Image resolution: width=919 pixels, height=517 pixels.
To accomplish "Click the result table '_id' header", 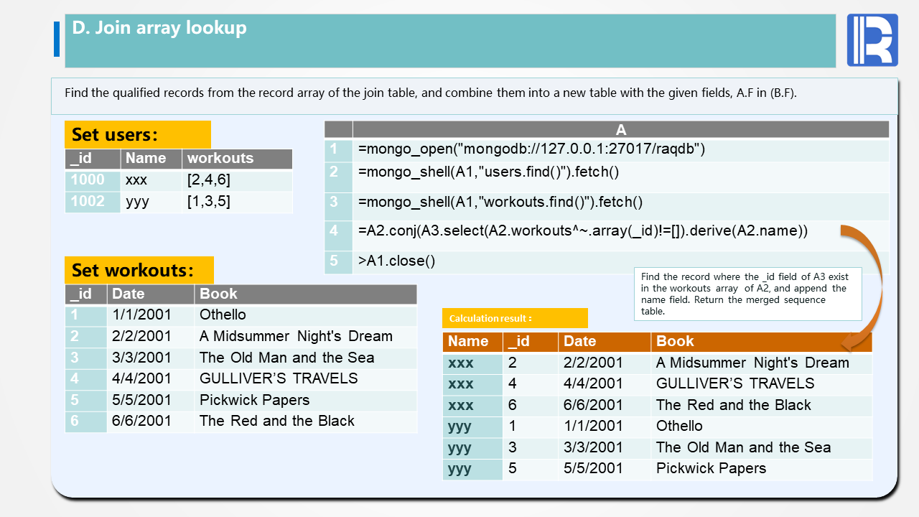I will 531,341.
